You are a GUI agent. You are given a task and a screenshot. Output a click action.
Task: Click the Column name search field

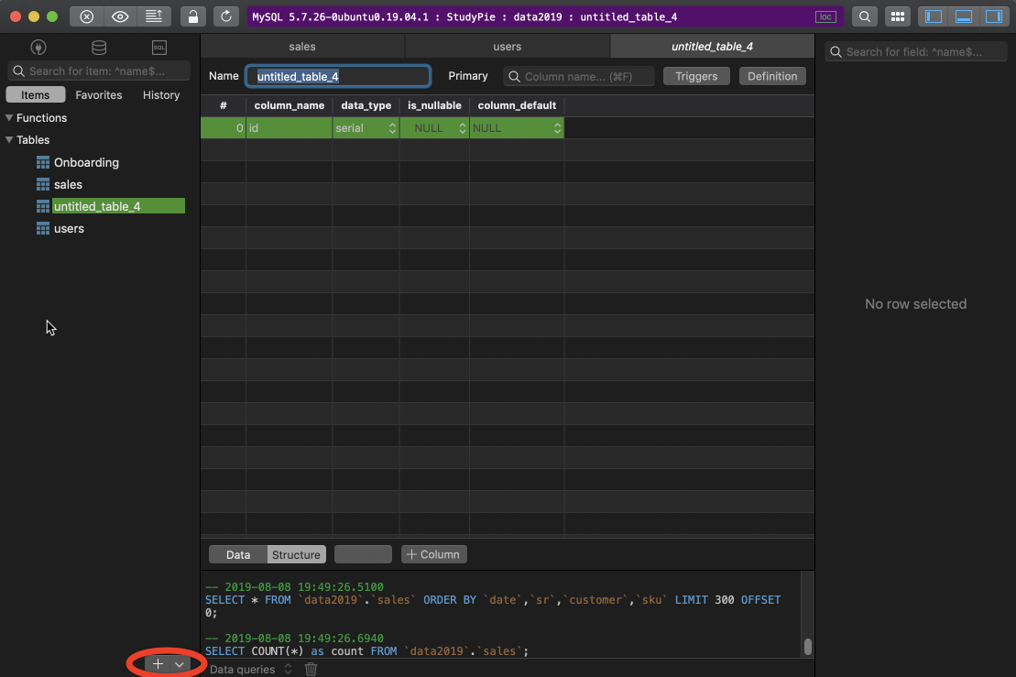(x=579, y=76)
